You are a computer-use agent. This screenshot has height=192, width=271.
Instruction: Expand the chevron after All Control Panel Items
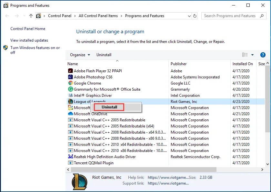tap(121, 16)
